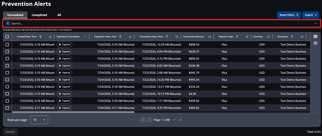This screenshot has height=136, width=322.
Task: Go to the previous page
Action: click(149, 120)
